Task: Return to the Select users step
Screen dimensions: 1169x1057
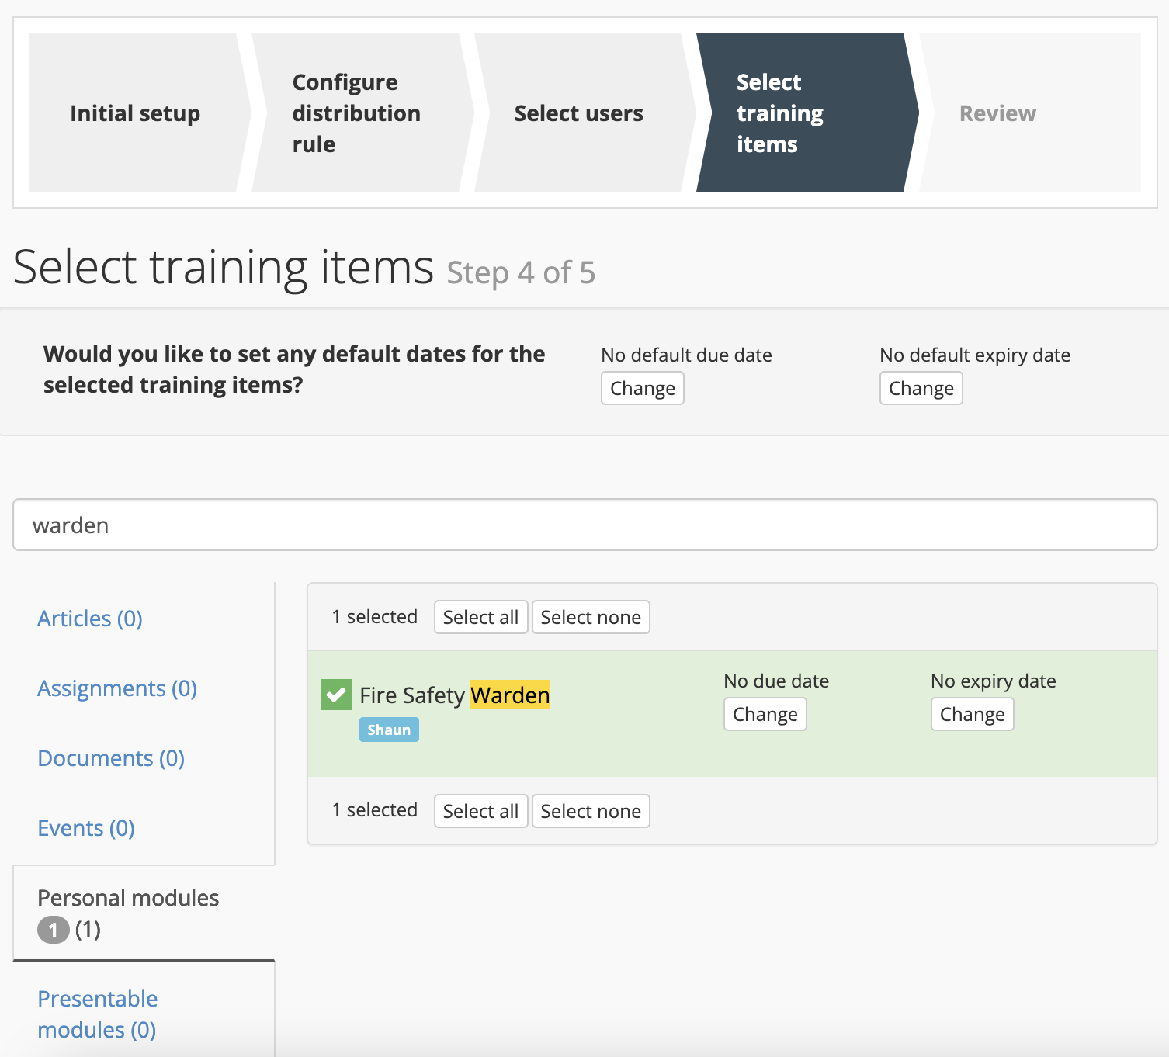Action: 578,113
